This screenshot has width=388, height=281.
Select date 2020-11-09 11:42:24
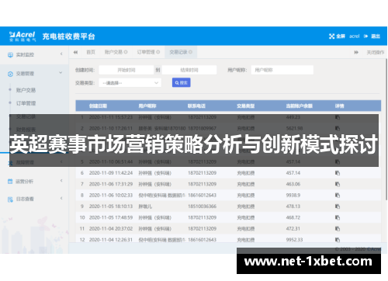click(x=111, y=173)
